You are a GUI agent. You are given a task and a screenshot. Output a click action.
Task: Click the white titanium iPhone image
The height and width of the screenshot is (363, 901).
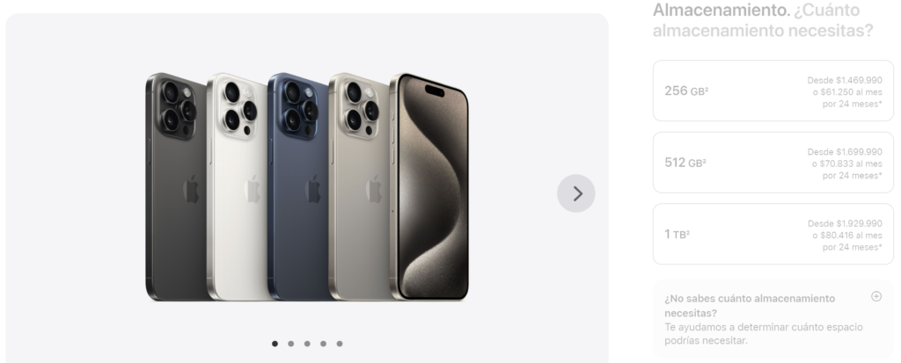pyautogui.click(x=237, y=186)
